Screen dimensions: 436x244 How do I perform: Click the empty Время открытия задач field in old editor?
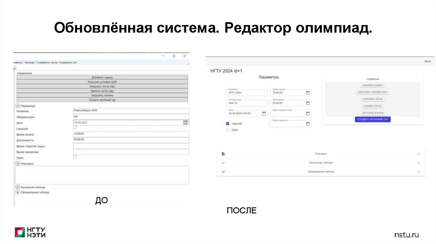click(131, 146)
